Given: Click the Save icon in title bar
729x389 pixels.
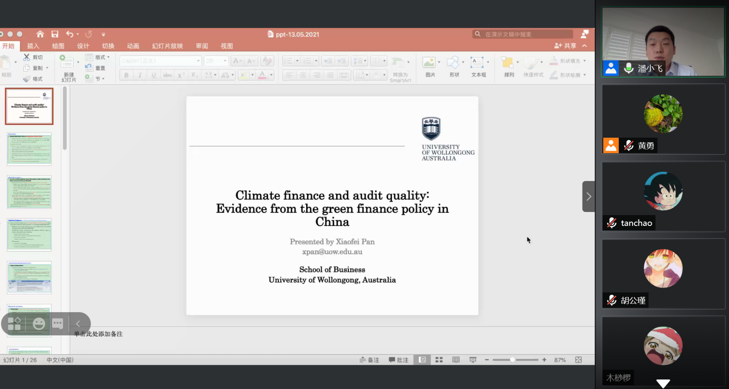Looking at the screenshot, I should coord(55,34).
